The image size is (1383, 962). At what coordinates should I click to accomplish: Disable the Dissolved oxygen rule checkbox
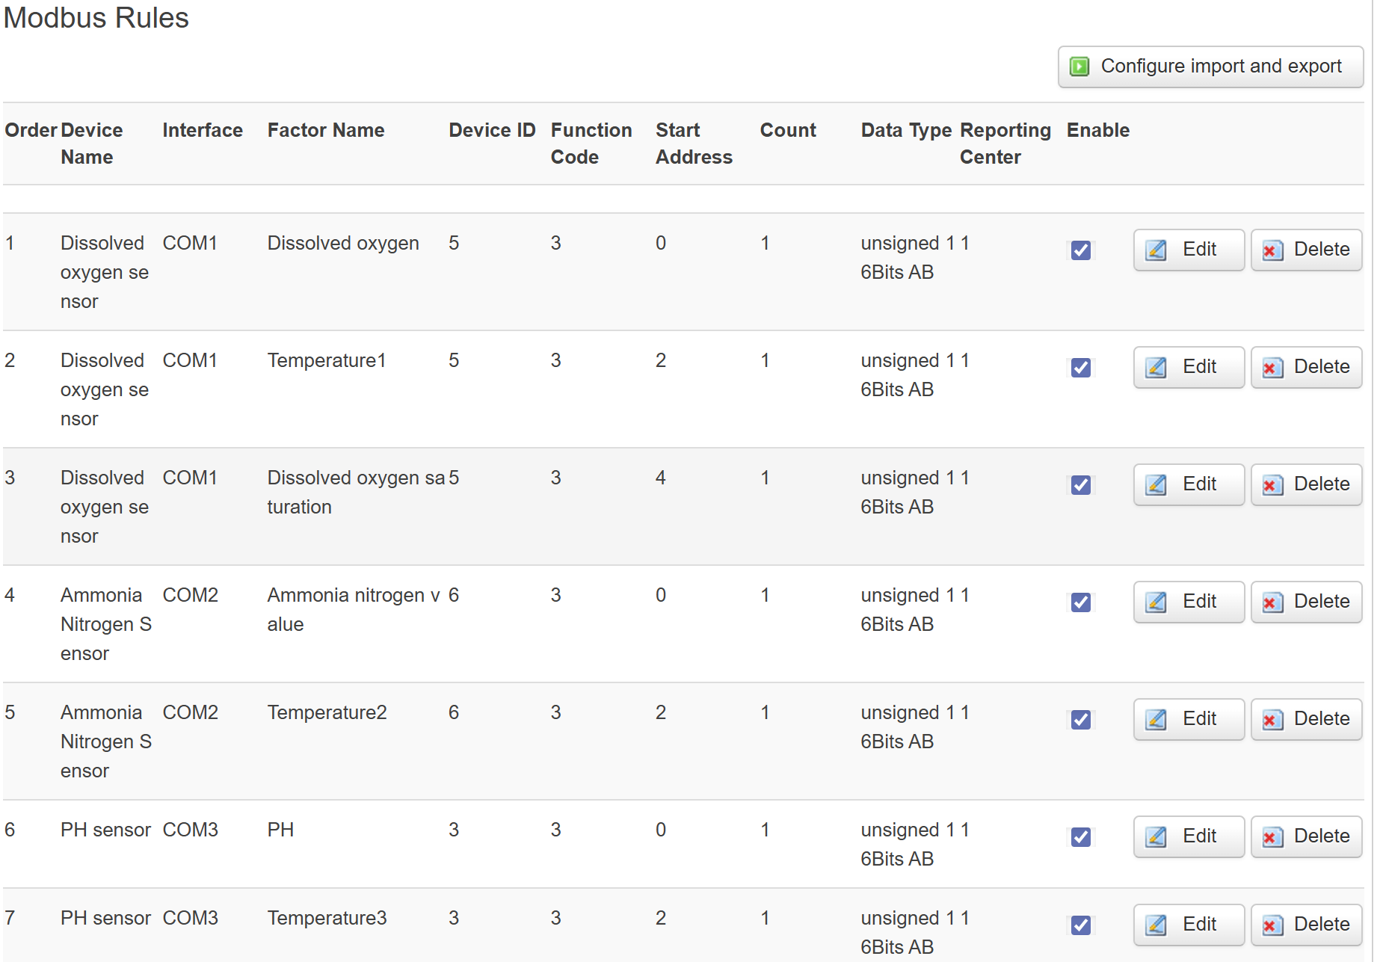pos(1080,250)
